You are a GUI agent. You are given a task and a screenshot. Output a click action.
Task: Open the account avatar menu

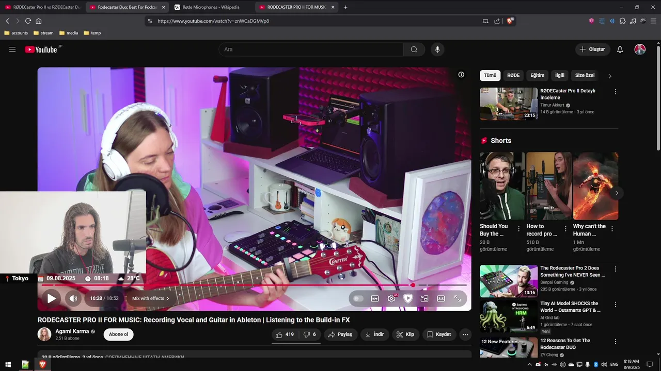tap(640, 49)
